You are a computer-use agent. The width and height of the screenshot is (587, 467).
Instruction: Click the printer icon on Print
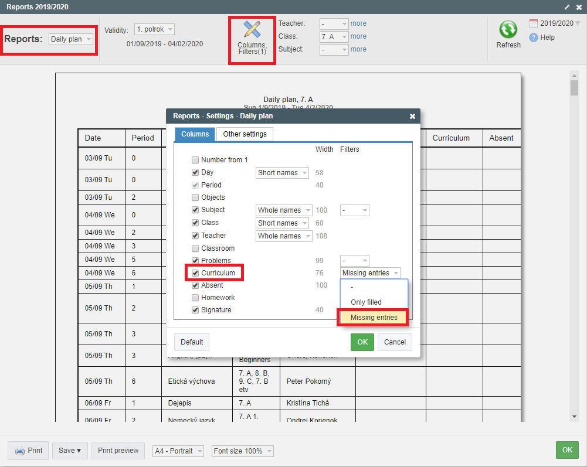coord(20,451)
